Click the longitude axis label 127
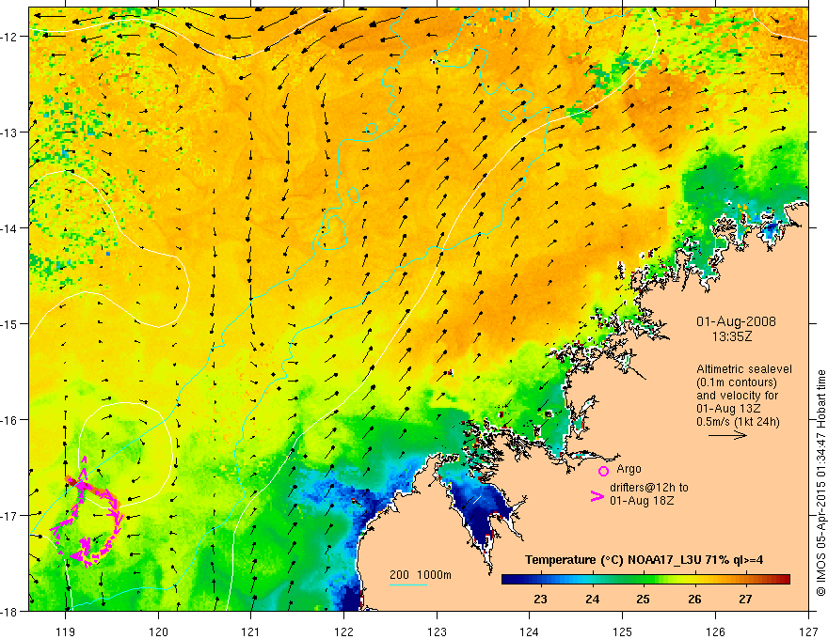Screen dimensions: 828x639 point(808,631)
